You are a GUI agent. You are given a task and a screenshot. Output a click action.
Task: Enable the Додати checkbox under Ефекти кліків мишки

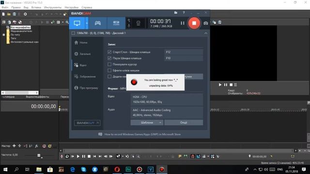coord(109,76)
